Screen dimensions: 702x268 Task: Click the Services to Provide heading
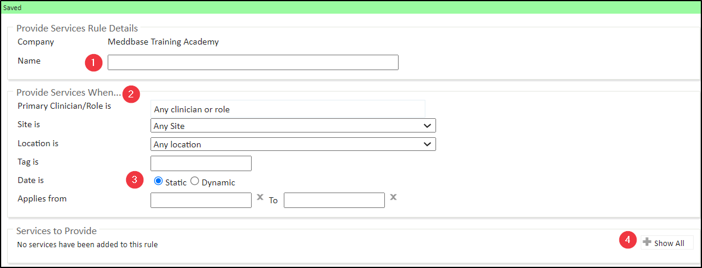click(57, 231)
